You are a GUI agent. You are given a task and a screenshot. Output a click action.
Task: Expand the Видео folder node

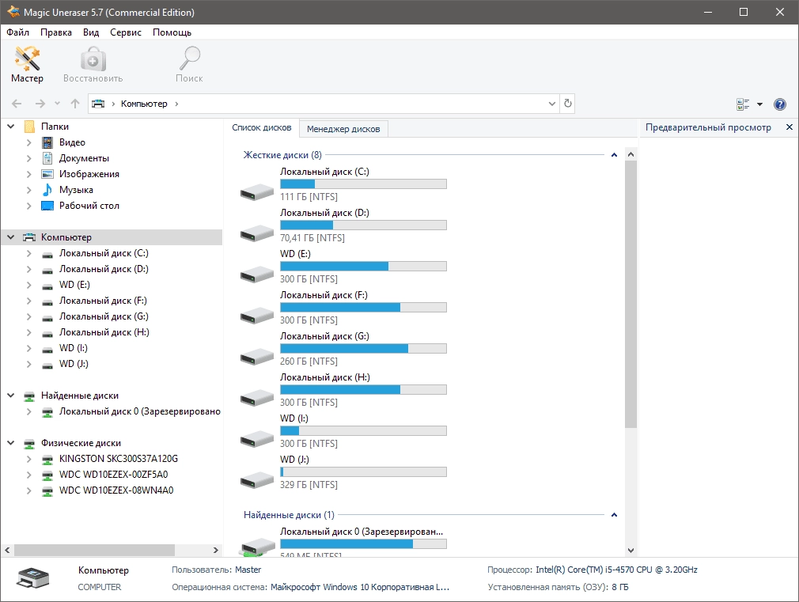point(29,142)
